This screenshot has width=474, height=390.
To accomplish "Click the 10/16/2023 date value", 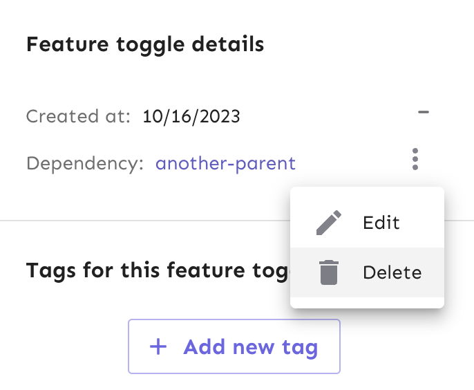I will [191, 116].
